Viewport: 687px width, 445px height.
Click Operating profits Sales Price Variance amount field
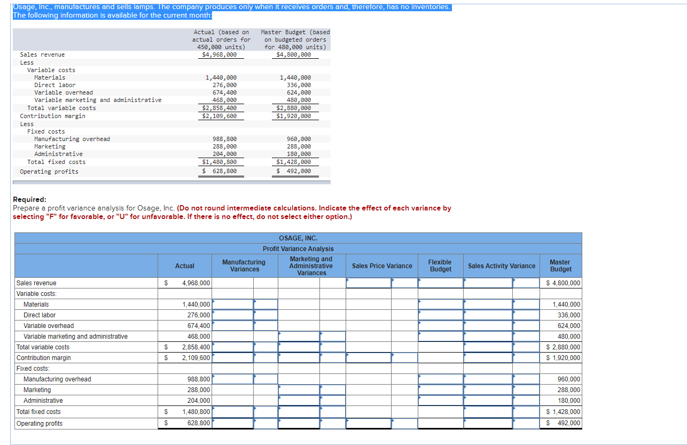pyautogui.click(x=368, y=424)
